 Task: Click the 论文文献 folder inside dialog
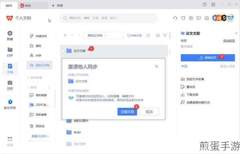(x=78, y=81)
